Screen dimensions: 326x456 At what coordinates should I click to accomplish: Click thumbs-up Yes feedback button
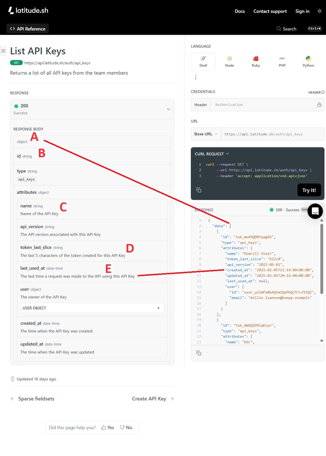pos(108,428)
